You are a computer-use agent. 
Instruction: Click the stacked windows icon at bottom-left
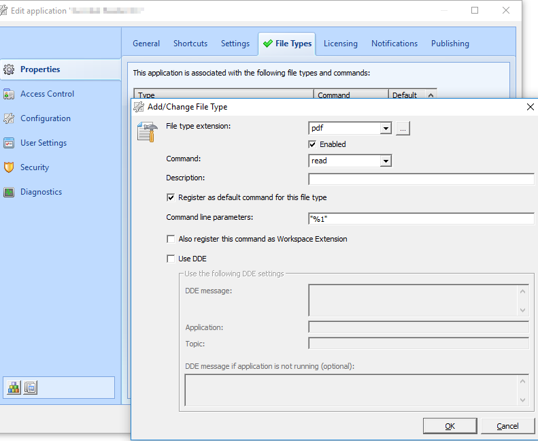click(30, 388)
